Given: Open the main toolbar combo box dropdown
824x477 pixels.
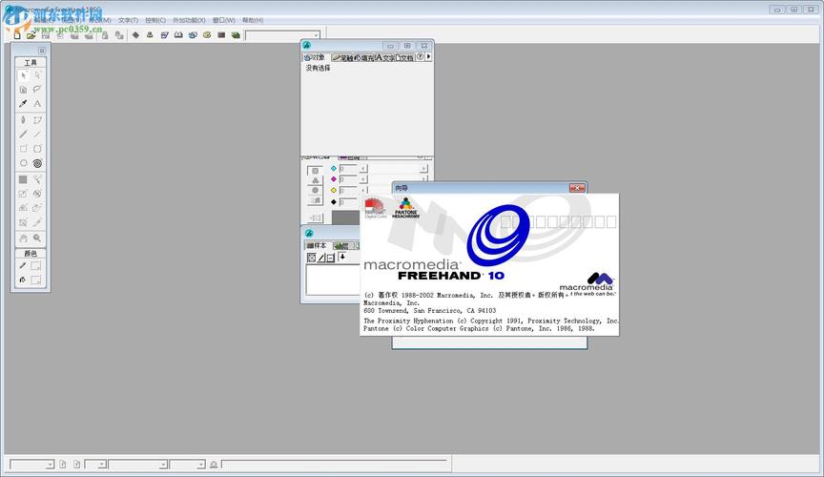Looking at the screenshot, I should pyautogui.click(x=316, y=35).
